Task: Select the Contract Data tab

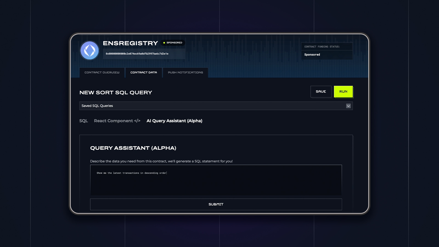Action: click(143, 72)
